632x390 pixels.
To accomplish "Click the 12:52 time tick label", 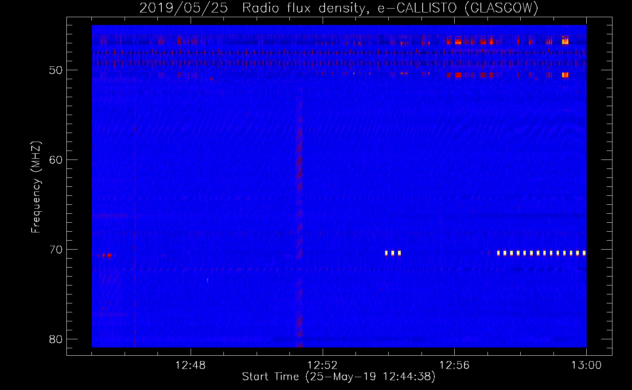I will coord(323,365).
